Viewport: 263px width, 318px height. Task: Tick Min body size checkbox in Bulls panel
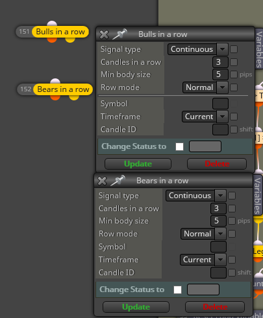click(234, 74)
